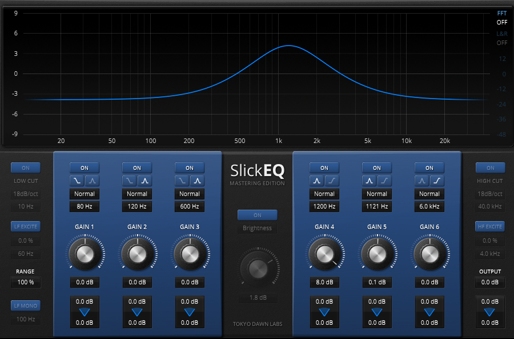This screenshot has height=339, width=514.
Task: Click blue triangle marker under Gain 4
Action: click(x=324, y=312)
